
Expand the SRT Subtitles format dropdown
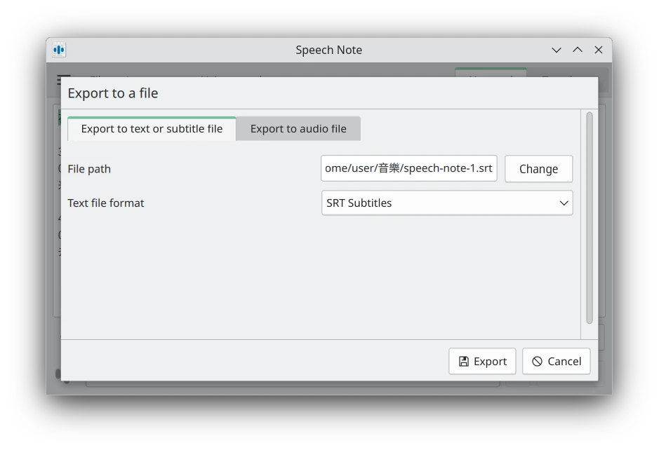pos(446,203)
